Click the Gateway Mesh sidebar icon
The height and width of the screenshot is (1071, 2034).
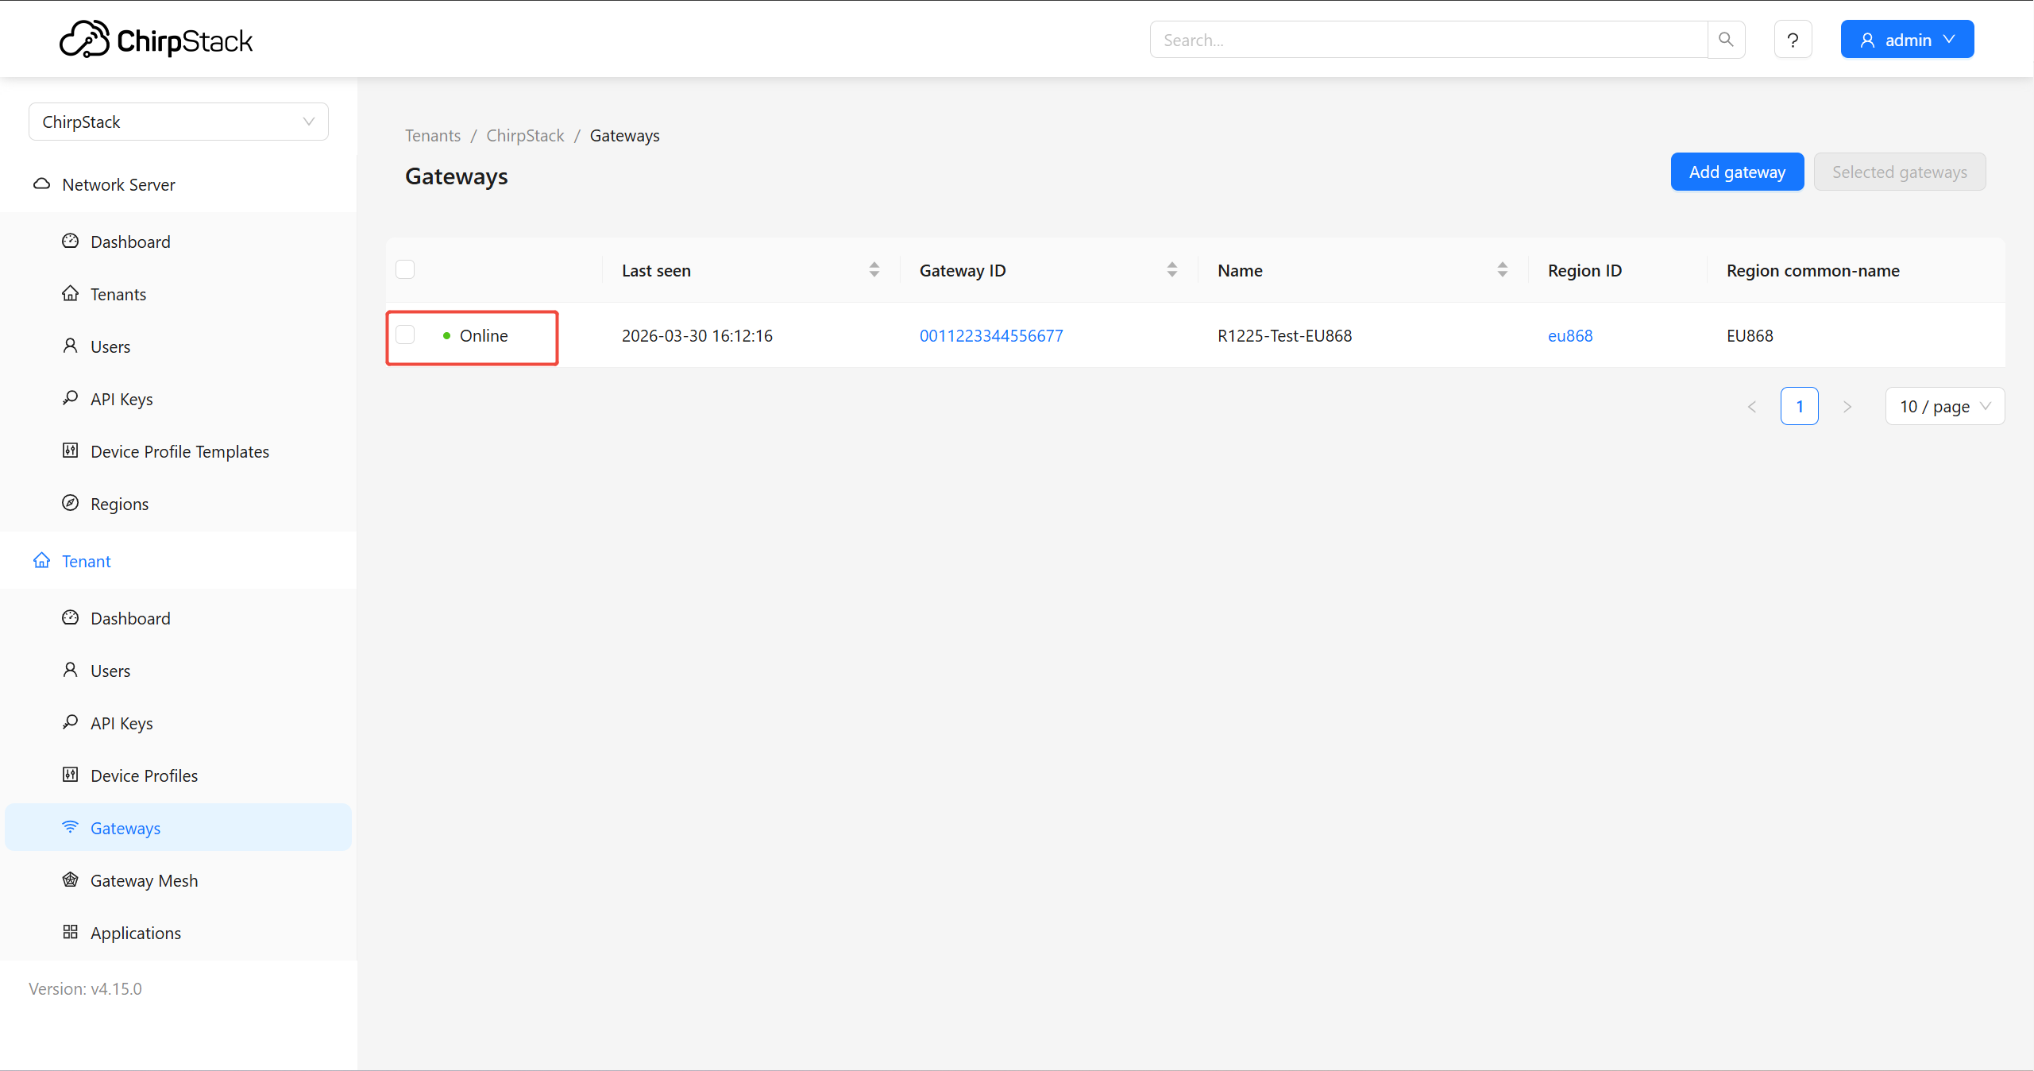click(71, 880)
